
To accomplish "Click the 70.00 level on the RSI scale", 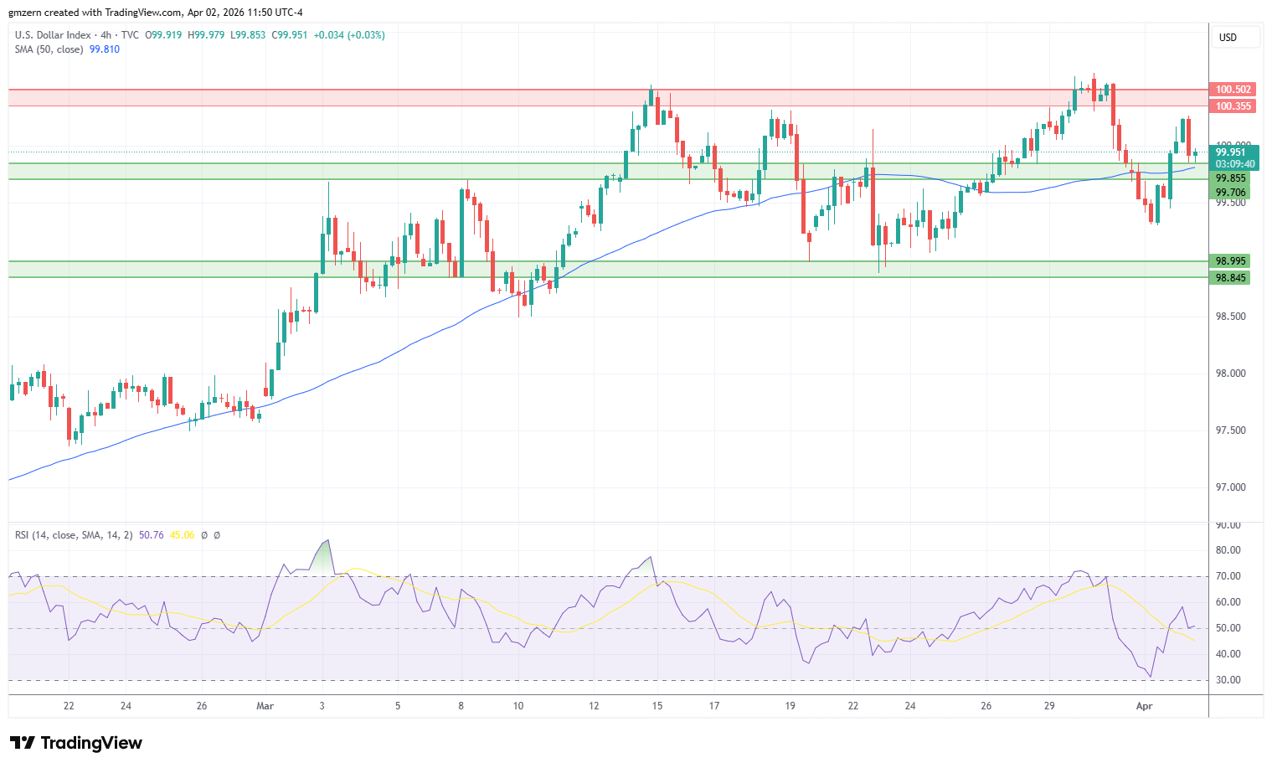I will tap(1228, 576).
